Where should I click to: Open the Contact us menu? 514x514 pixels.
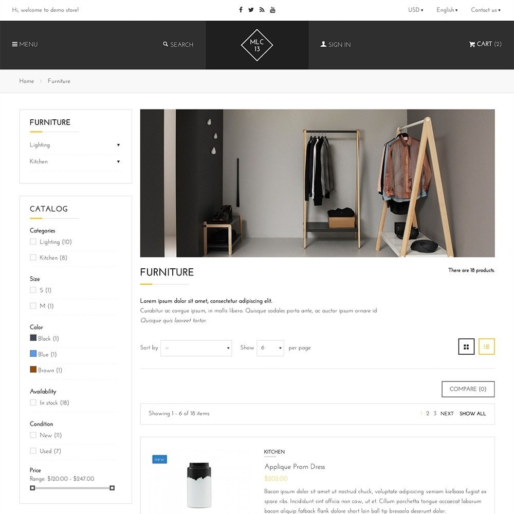pyautogui.click(x=486, y=10)
